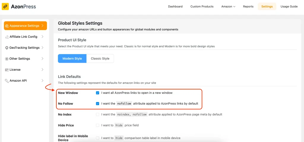
Task: Open the Amazon dropdown in top navigation
Action: click(x=228, y=7)
